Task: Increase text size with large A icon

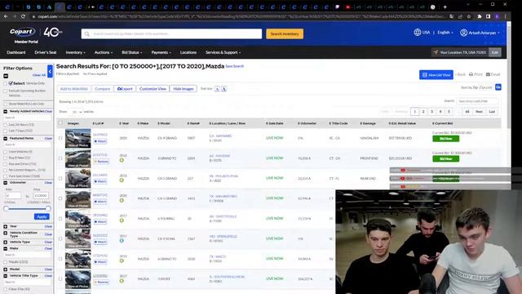Action: (x=223, y=89)
